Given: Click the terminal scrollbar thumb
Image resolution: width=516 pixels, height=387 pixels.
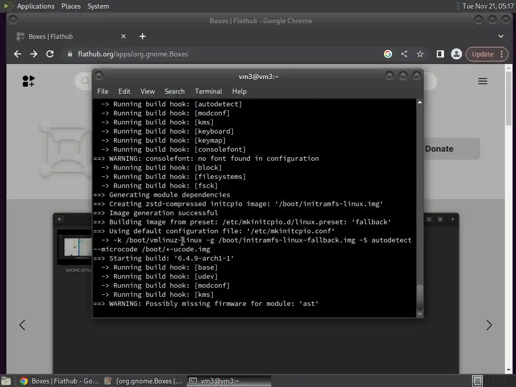Looking at the screenshot, I should [420, 296].
